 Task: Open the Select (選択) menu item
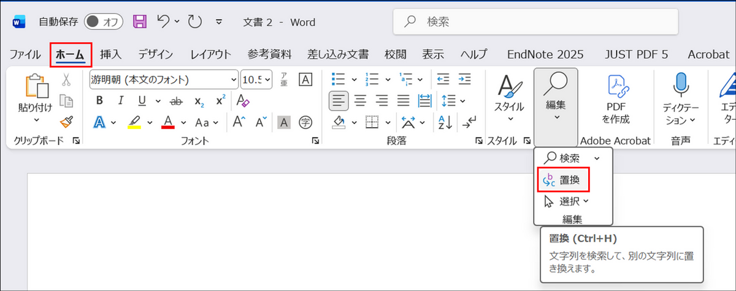(566, 201)
